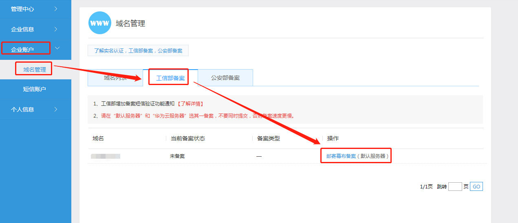Click the red 【了解详情】 link
Screen dimensions: 518x223
[190, 104]
